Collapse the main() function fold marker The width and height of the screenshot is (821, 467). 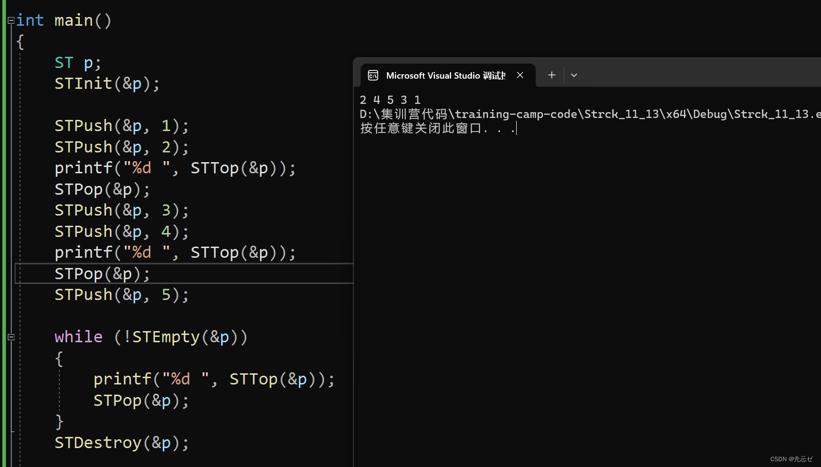coord(11,21)
